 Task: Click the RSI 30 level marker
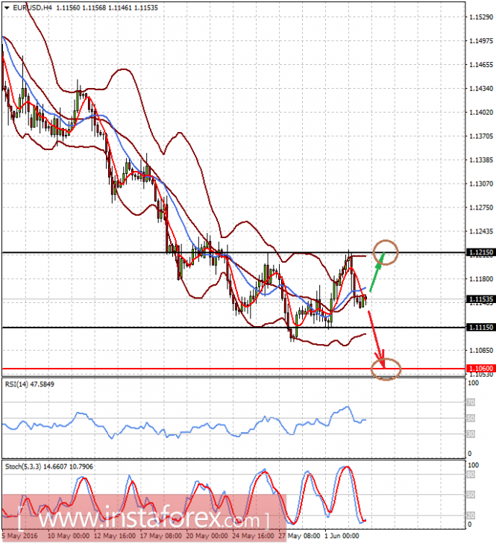tap(471, 434)
